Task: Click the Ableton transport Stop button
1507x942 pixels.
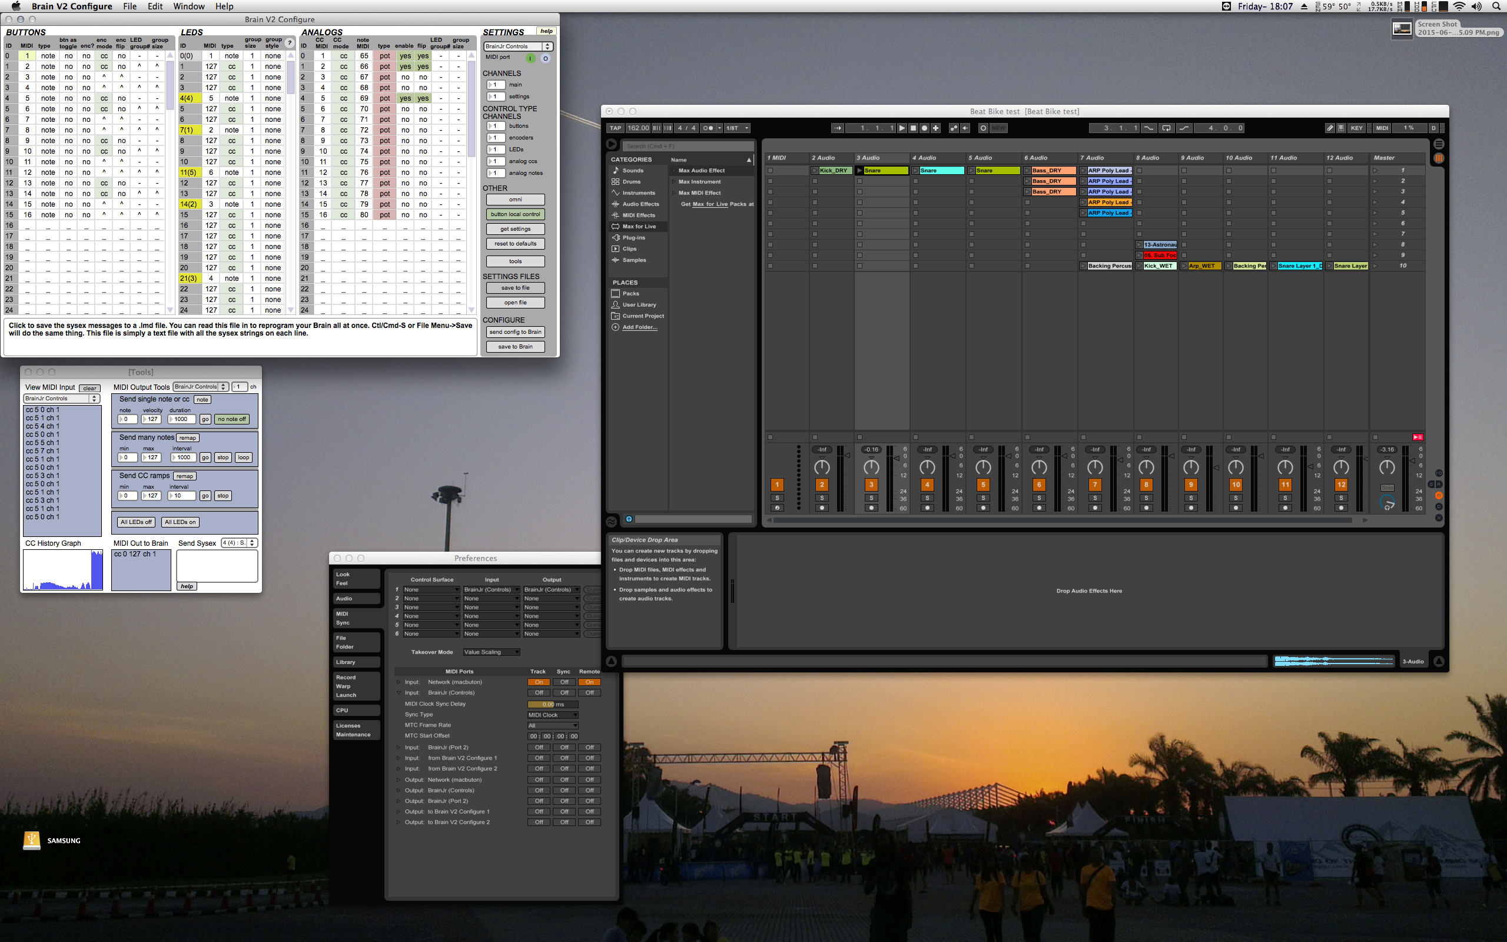Action: 913,128
